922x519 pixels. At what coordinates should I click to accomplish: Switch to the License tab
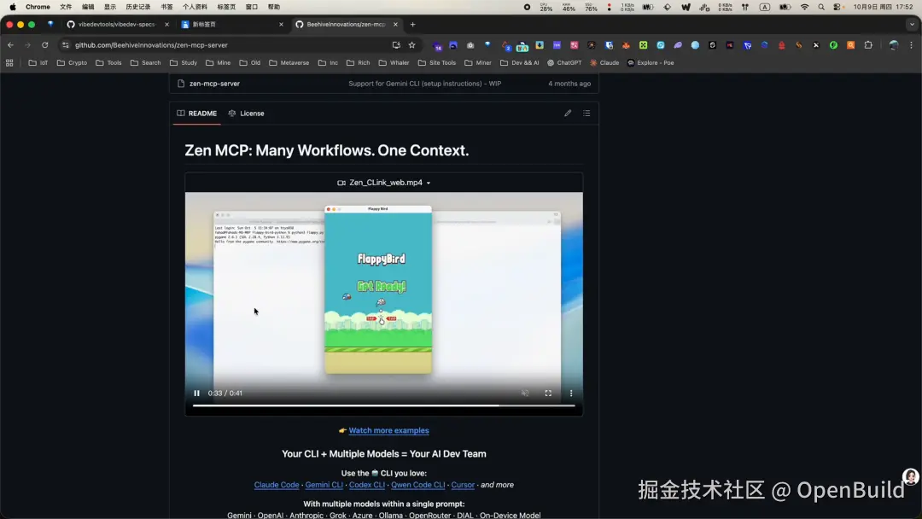point(247,114)
